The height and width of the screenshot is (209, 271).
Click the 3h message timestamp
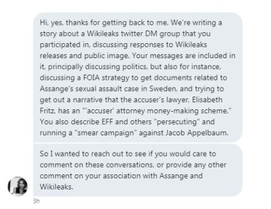click(x=36, y=201)
